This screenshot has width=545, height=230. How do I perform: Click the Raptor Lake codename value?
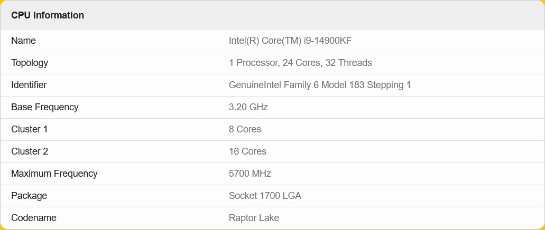[x=254, y=218]
